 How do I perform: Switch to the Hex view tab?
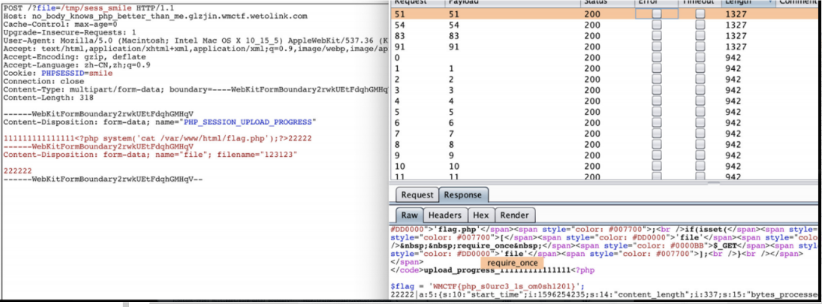[x=481, y=215]
